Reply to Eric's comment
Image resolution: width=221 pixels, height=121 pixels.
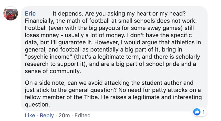(47, 115)
